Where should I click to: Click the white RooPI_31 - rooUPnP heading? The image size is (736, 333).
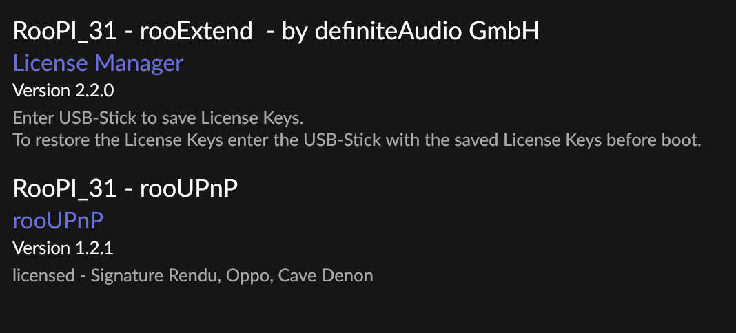pos(125,189)
